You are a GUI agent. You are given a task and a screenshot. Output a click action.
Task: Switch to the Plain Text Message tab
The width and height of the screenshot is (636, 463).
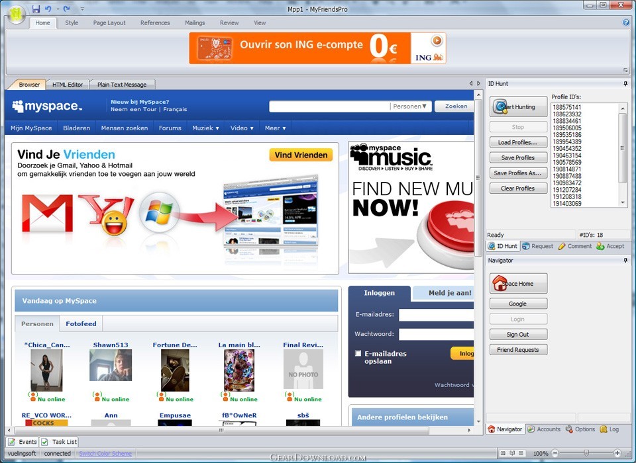coord(122,85)
